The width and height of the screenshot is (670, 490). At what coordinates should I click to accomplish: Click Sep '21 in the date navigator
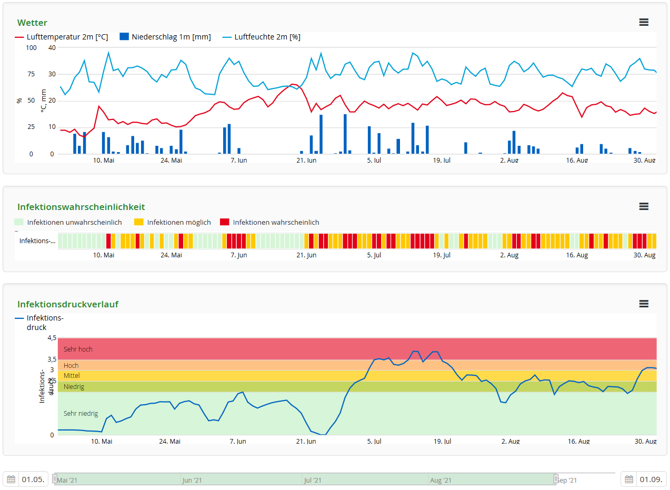pyautogui.click(x=567, y=480)
